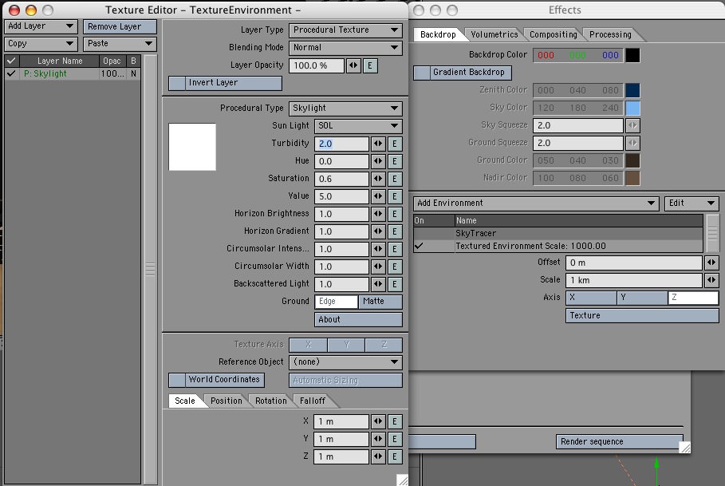Screen dimensions: 725x486
Task: Open the Reference Object dropdown
Action: tap(345, 362)
